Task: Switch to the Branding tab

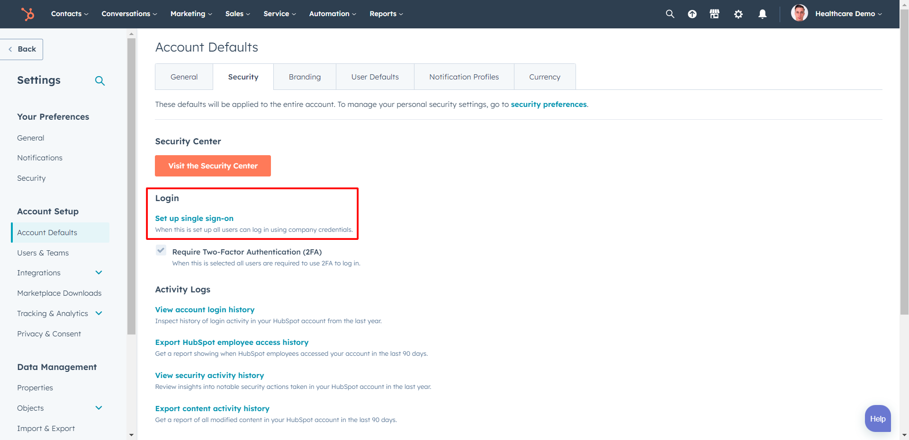Action: click(x=305, y=77)
